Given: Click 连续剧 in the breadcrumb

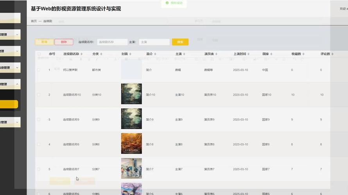Looking at the screenshot, I should pos(47,21).
